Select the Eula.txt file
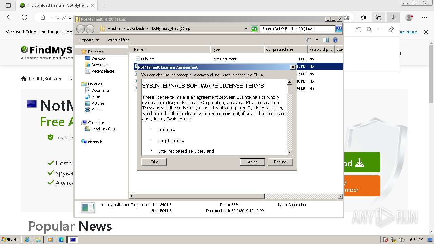The height and width of the screenshot is (244, 434). (x=147, y=59)
